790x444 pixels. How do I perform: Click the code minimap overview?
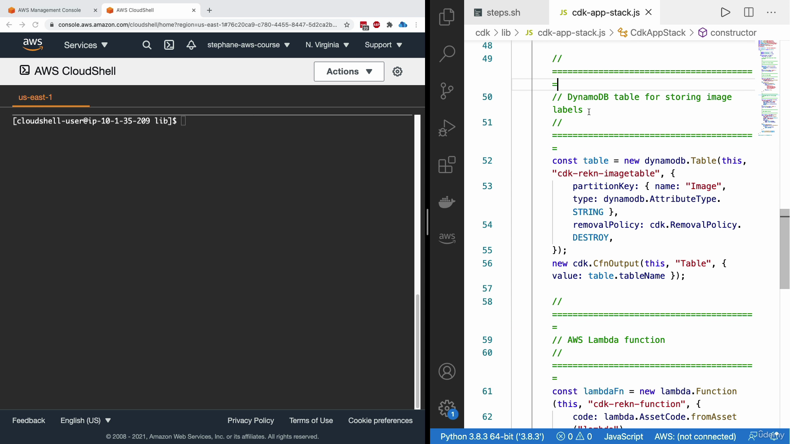click(x=768, y=88)
